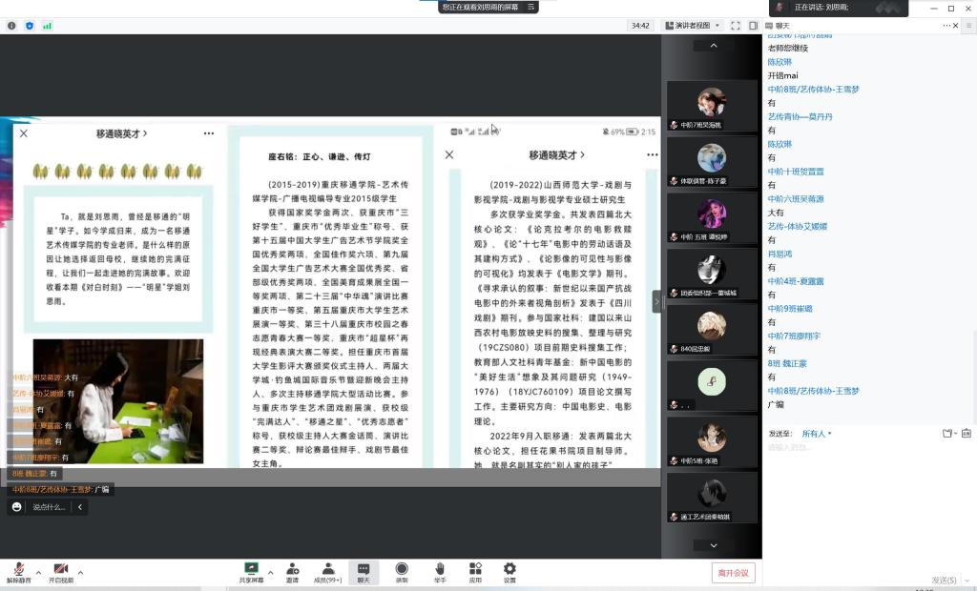Open video options arrow beside 开启视频
The width and height of the screenshot is (977, 591).
click(x=80, y=572)
